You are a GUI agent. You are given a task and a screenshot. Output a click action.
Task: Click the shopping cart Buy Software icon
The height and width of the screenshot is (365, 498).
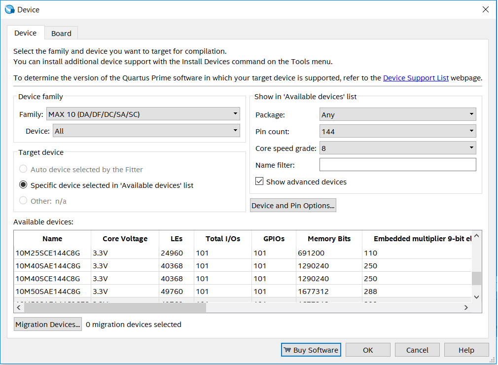coord(287,350)
